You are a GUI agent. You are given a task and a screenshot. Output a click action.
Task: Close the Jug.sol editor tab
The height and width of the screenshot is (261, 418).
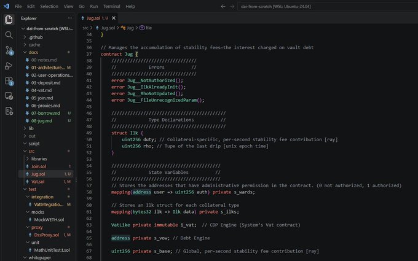(114, 18)
